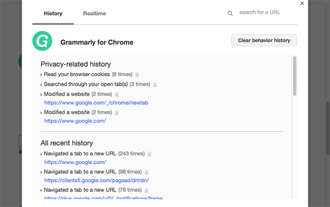Open the chrome/newtab google link
The width and height of the screenshot is (330, 207).
click(x=96, y=103)
